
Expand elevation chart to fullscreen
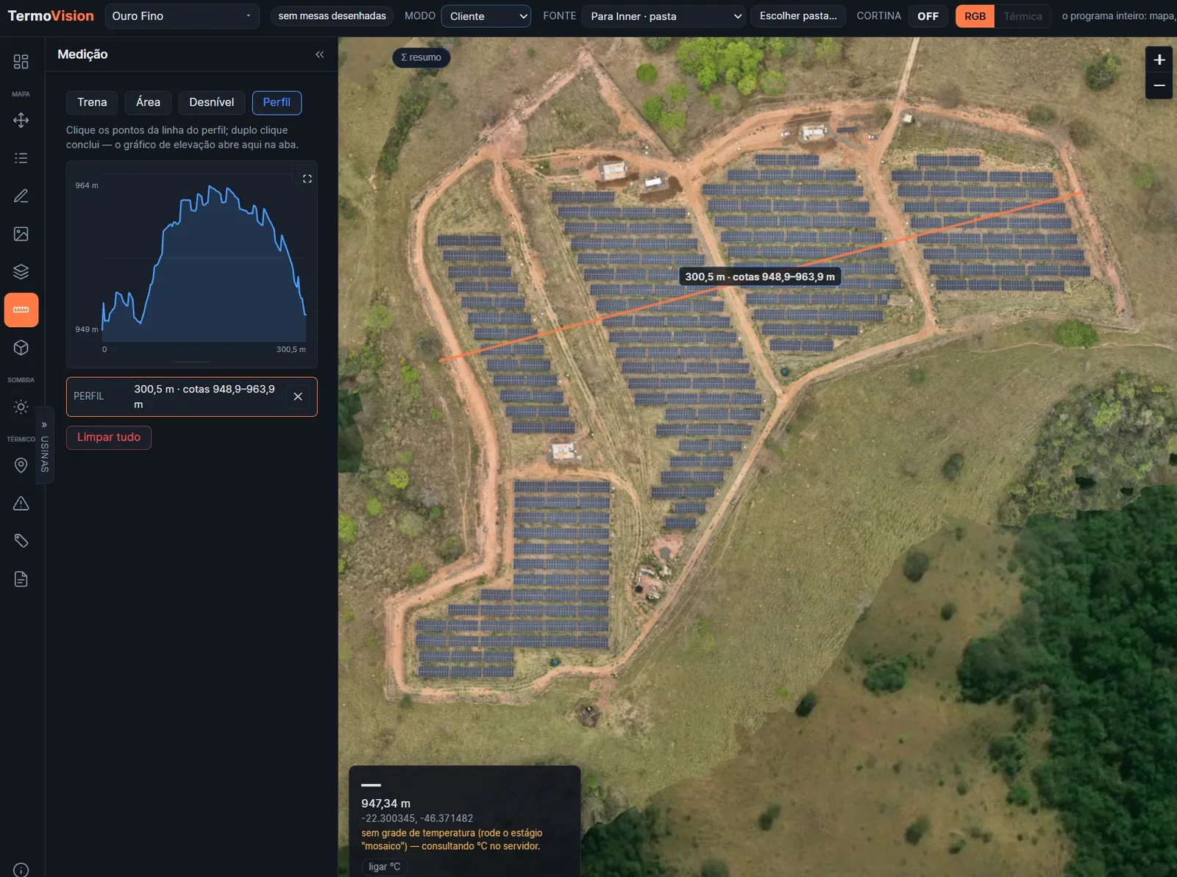pos(307,179)
